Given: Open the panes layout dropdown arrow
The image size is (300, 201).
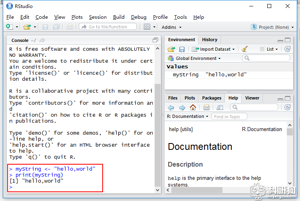Looking at the screenshot, I should [x=154, y=27].
